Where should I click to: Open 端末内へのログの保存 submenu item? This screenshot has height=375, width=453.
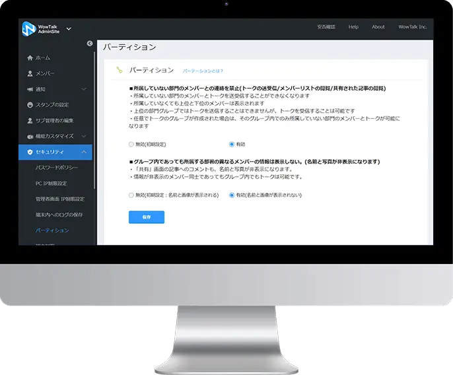click(x=59, y=215)
